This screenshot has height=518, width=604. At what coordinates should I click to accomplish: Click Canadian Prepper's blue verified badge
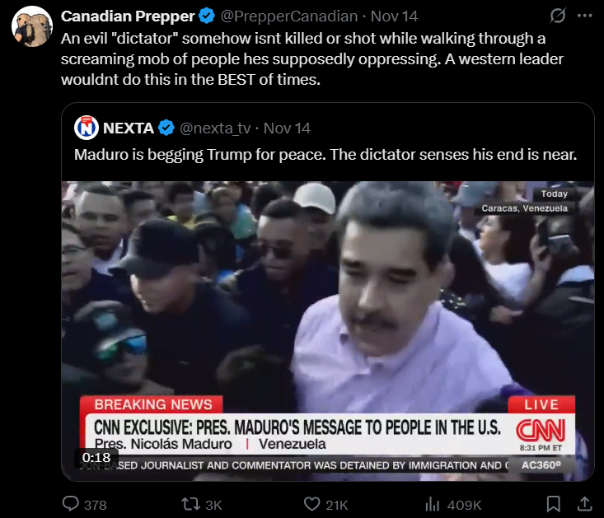point(207,16)
